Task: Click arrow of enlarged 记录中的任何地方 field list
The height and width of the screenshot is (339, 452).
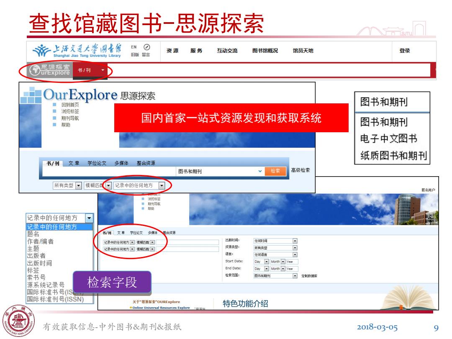Action: 90,218
